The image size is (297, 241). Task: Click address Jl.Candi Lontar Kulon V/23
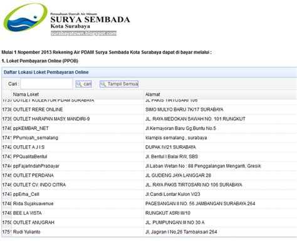click(x=173, y=194)
